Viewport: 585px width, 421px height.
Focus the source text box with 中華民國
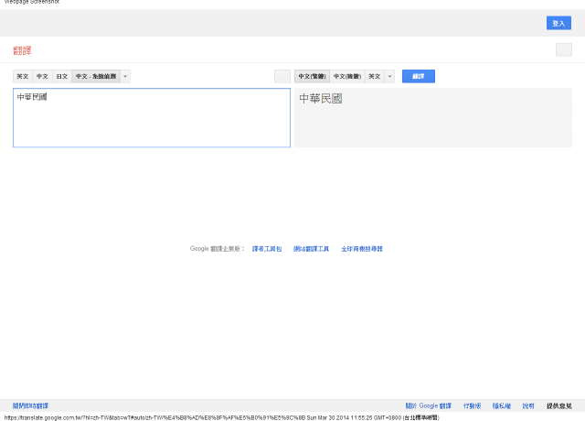click(x=152, y=118)
